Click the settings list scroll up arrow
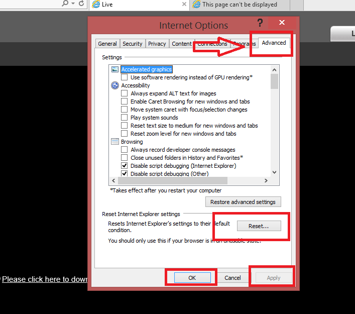Image resolution: width=355 pixels, height=314 pixels. (x=274, y=70)
